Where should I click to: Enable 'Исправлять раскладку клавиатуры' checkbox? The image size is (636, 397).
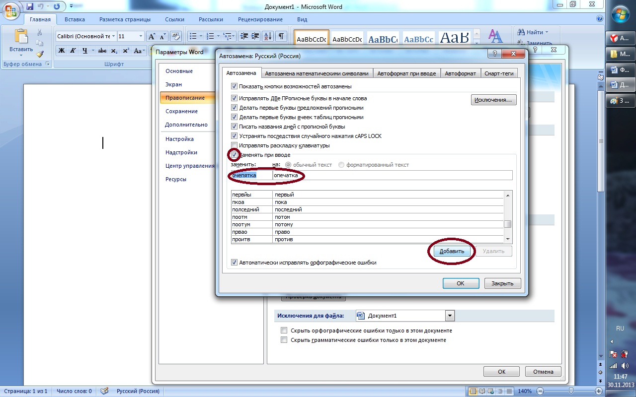(x=235, y=145)
